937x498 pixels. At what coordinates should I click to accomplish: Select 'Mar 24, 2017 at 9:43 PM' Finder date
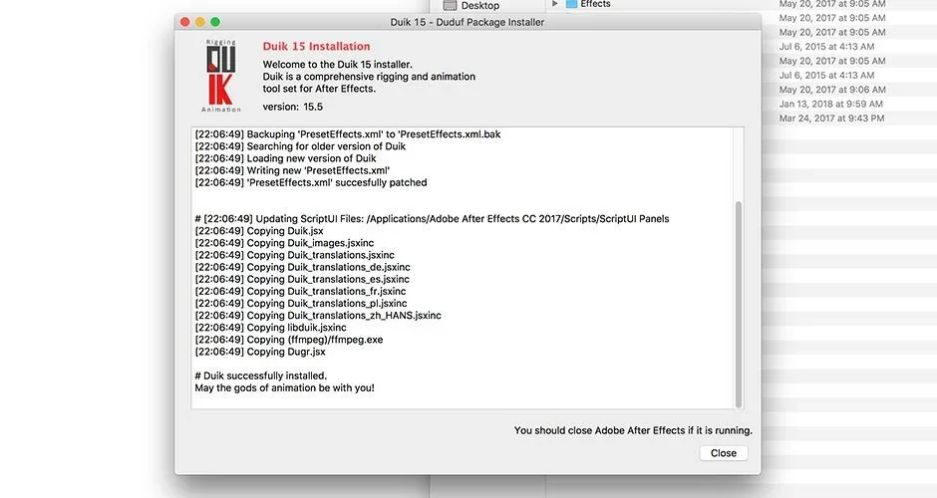[x=831, y=119]
